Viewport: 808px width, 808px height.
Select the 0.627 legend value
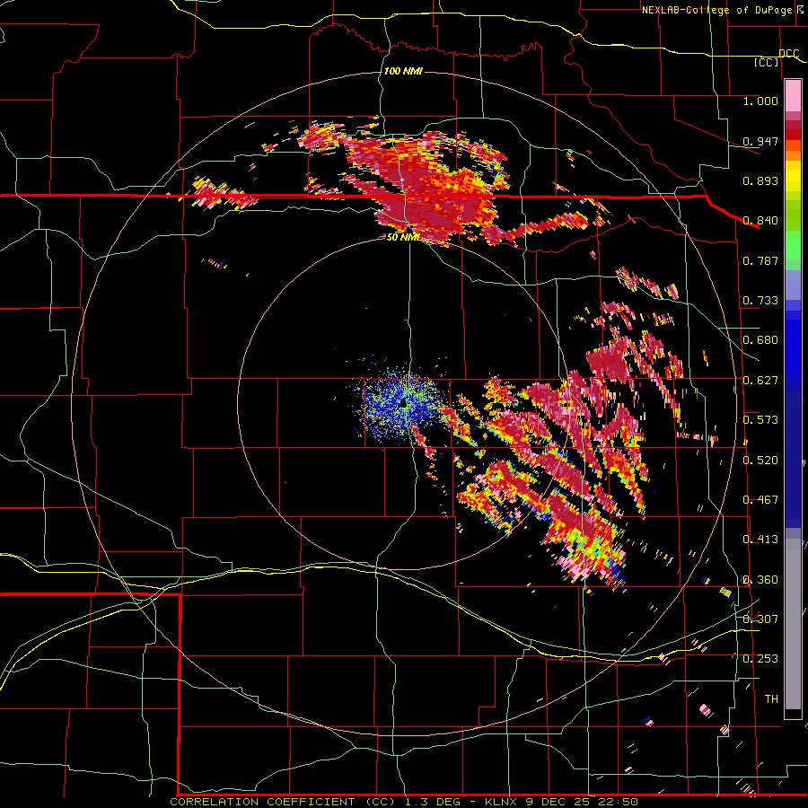760,381
